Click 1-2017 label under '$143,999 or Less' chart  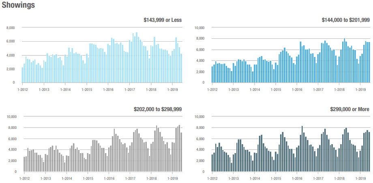(130, 90)
